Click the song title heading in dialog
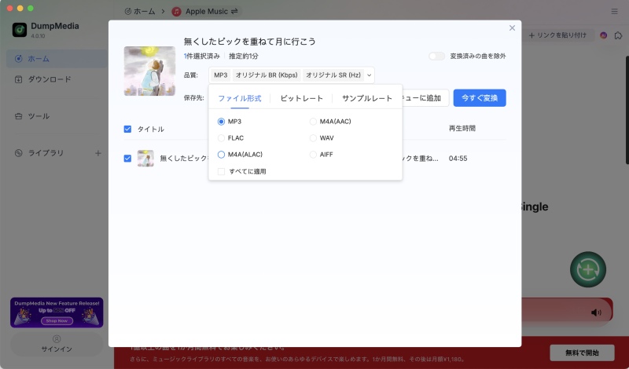The image size is (629, 369). (x=249, y=42)
